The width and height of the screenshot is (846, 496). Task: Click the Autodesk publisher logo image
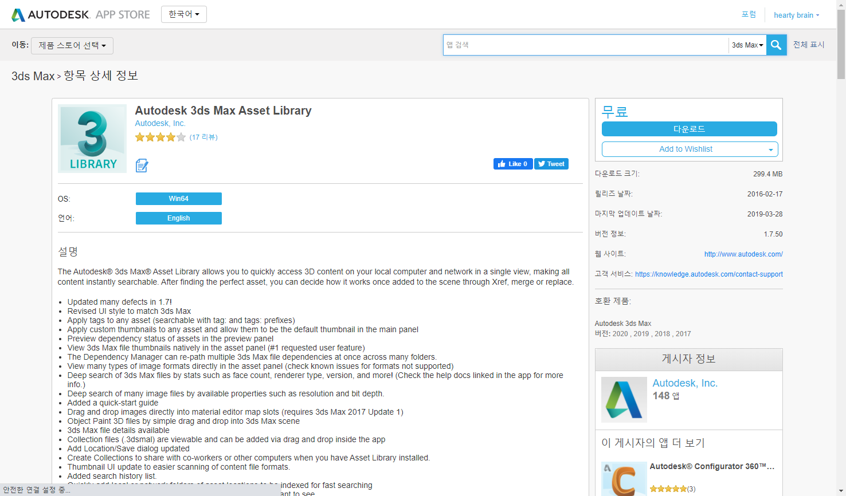click(x=624, y=400)
